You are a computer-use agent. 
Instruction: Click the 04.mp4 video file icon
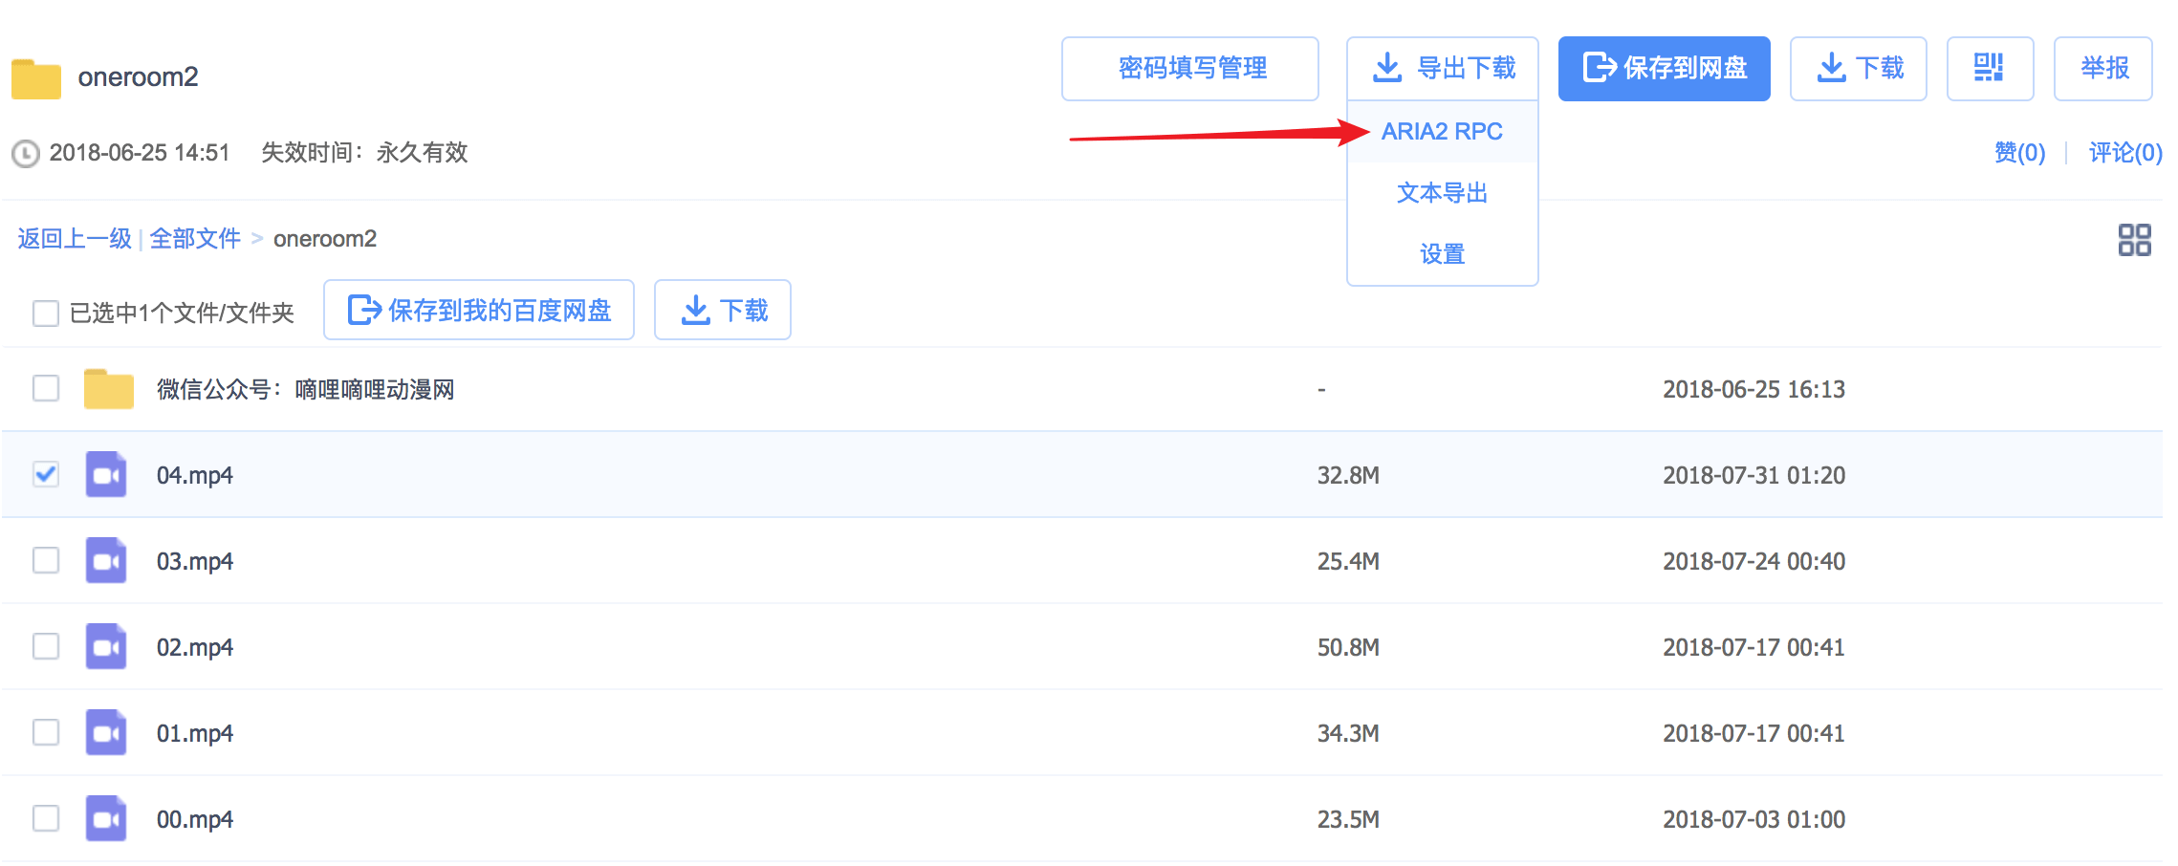click(x=106, y=474)
